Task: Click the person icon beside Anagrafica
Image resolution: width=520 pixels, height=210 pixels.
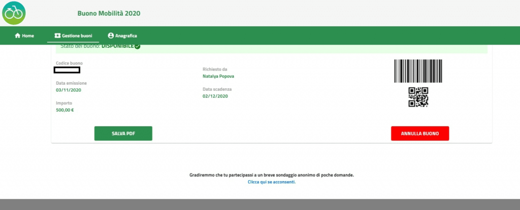Action: click(x=111, y=36)
